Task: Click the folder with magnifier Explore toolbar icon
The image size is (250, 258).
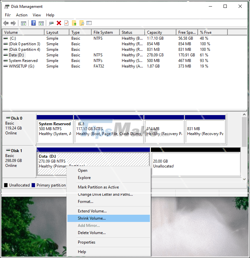Action: pyautogui.click(x=81, y=23)
